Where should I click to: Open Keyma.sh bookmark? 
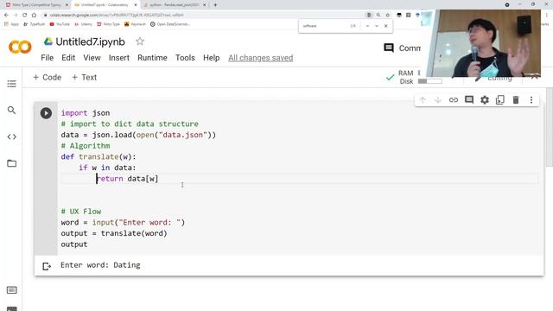(135, 24)
